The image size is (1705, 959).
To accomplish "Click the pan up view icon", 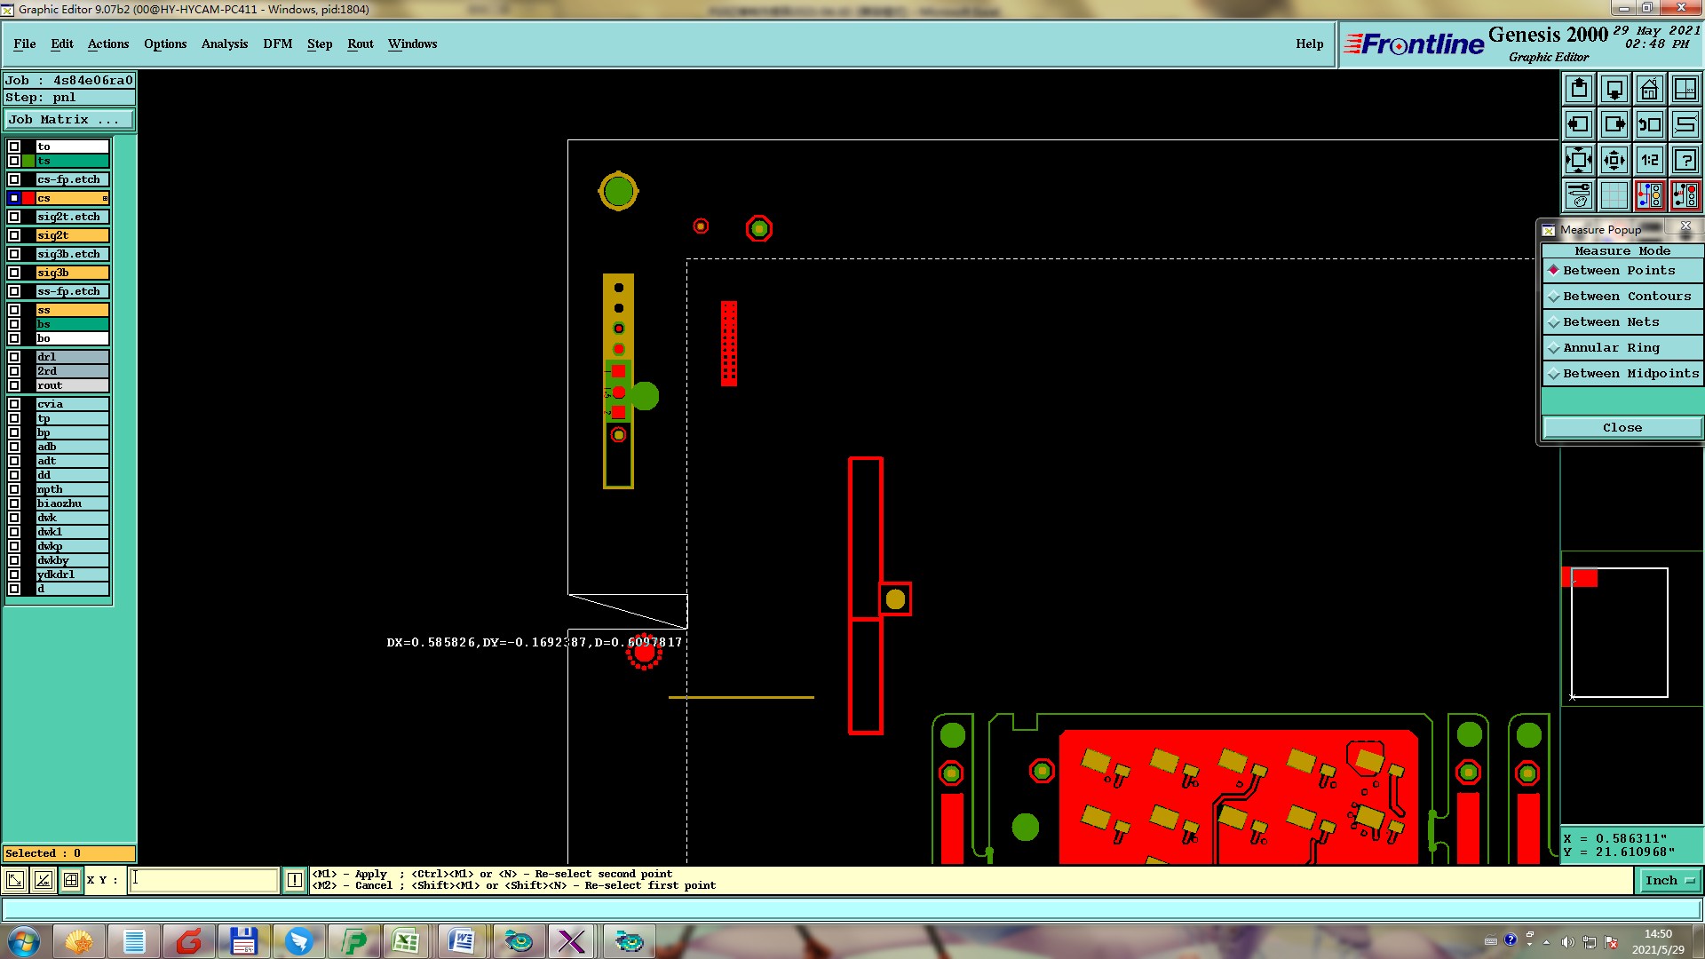I will (1579, 89).
